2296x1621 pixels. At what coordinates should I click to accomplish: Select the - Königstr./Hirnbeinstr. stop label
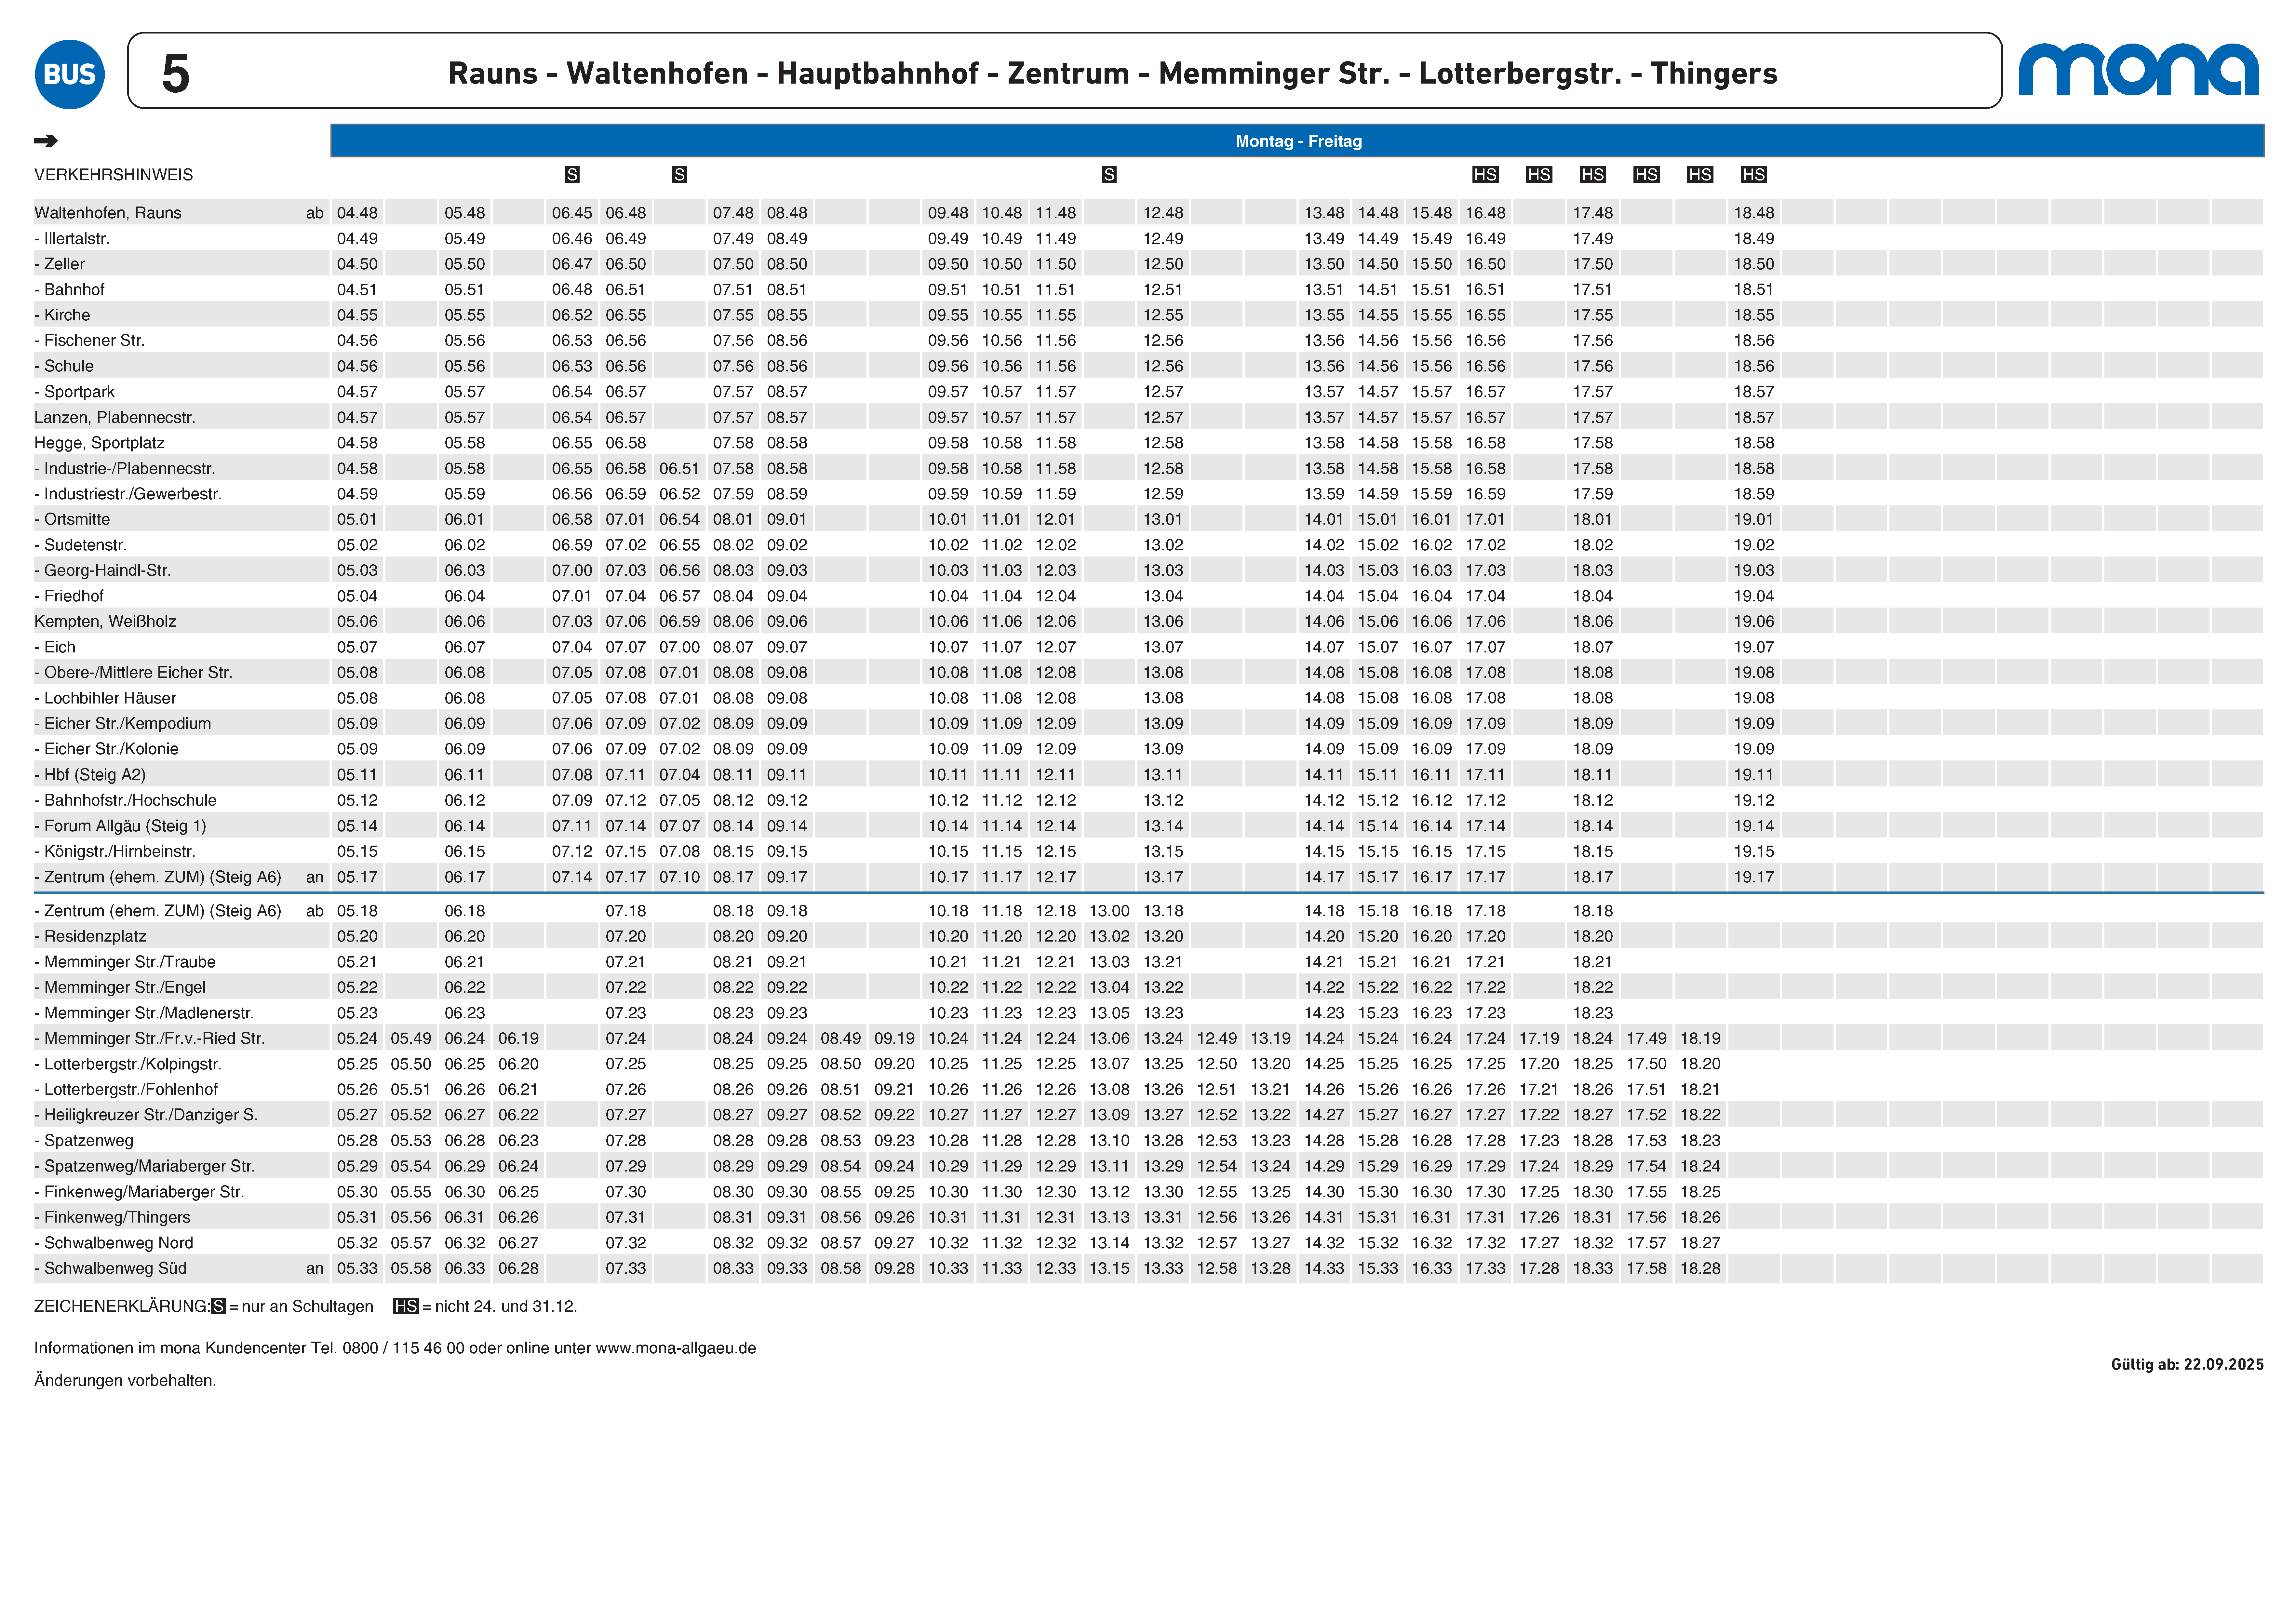click(x=115, y=852)
